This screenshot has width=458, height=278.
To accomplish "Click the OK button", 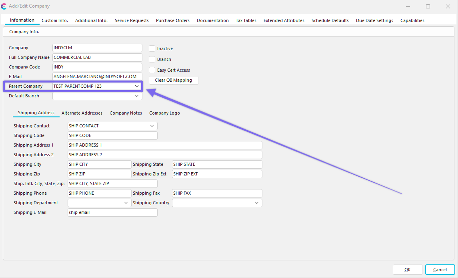I will 408,270.
